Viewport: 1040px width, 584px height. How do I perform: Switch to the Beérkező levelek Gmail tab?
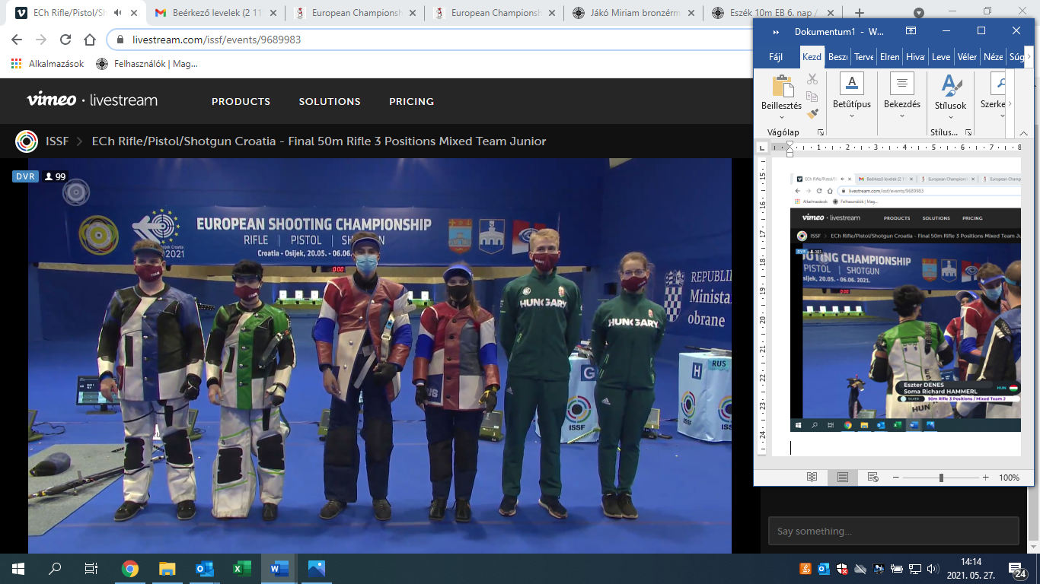click(215, 13)
